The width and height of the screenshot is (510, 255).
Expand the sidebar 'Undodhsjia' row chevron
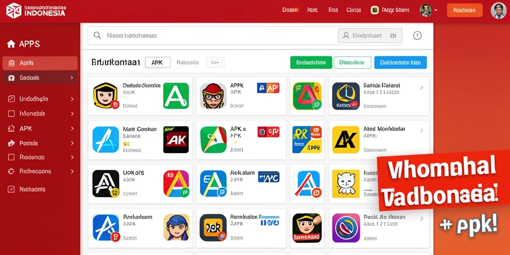72,99
